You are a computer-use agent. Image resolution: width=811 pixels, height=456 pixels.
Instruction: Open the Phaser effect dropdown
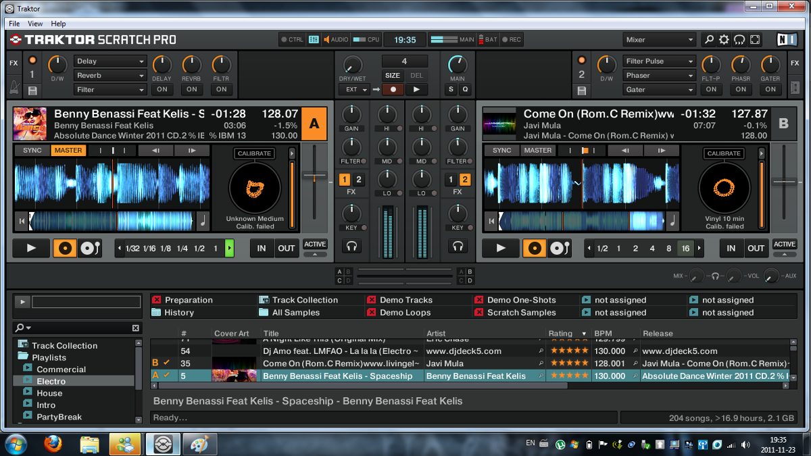pos(659,75)
